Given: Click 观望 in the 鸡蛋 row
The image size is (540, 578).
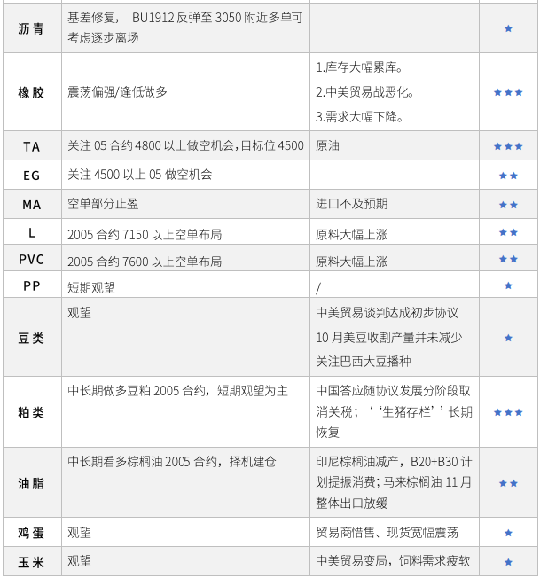Looking at the screenshot, I should tap(79, 532).
